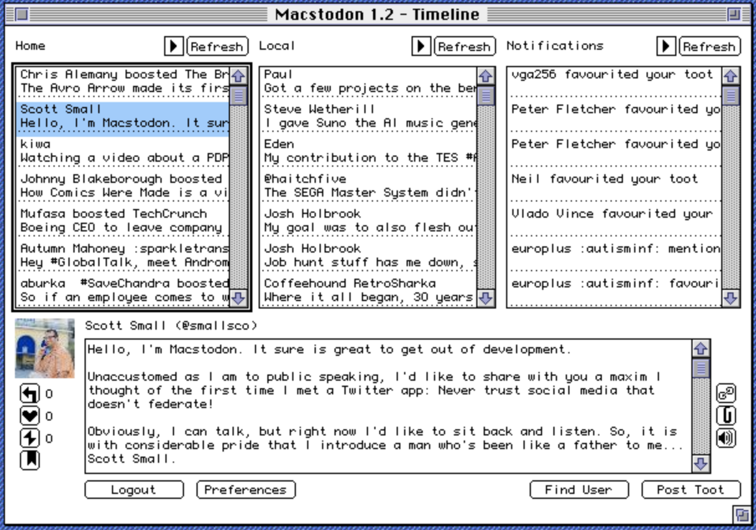Image resolution: width=756 pixels, height=530 pixels.
Task: Click the Local list scrollbar thumb
Action: 486,95
